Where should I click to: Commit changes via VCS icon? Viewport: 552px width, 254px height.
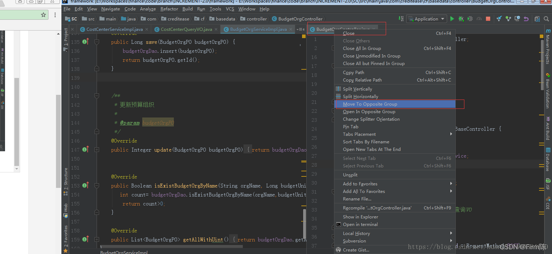[508, 19]
